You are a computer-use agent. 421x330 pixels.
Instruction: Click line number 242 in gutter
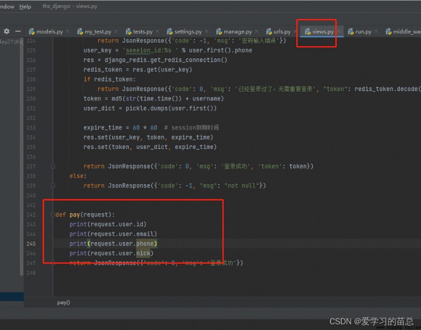click(31, 215)
